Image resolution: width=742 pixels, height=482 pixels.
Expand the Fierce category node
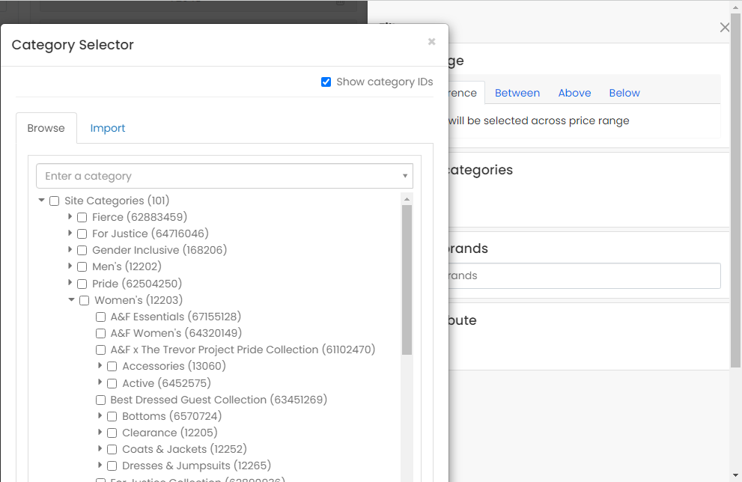pyautogui.click(x=70, y=217)
